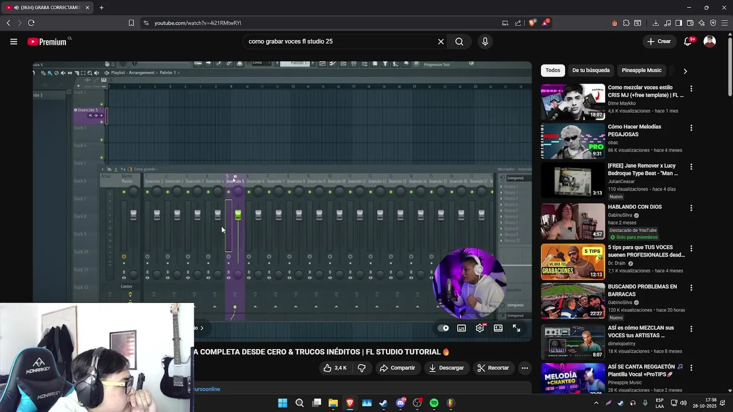The image size is (733, 412).
Task: Open File Explorer from the taskbar
Action: click(x=333, y=403)
